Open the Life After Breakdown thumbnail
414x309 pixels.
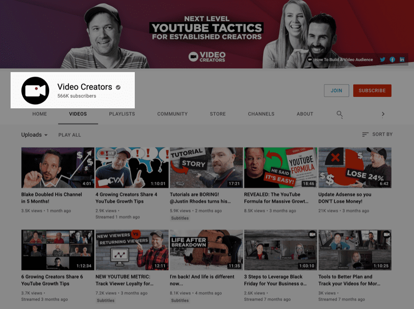click(206, 250)
